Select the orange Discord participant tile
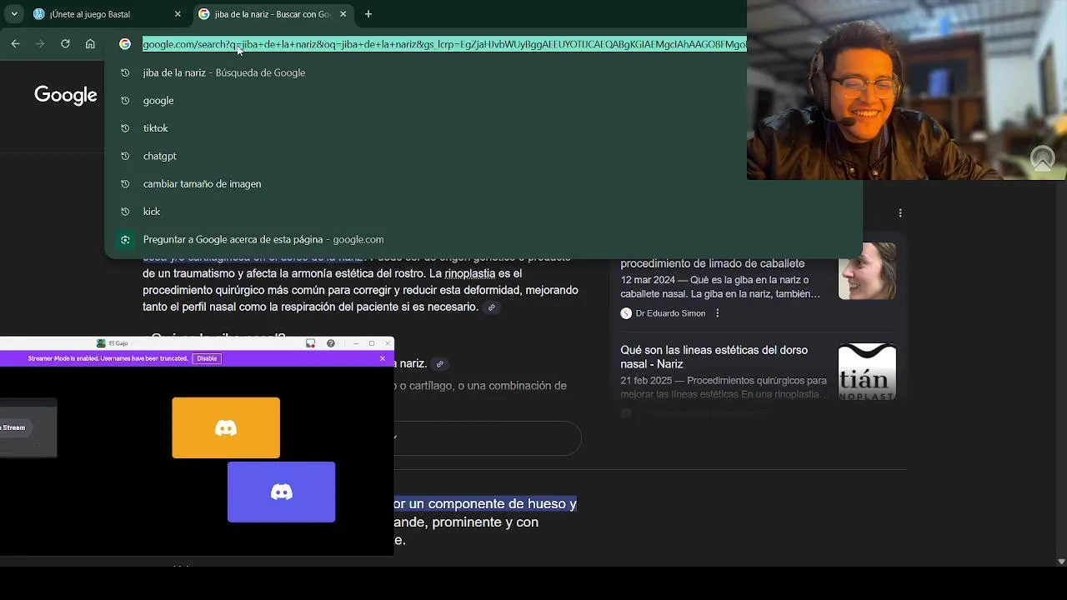Image resolution: width=1067 pixels, height=600 pixels. (x=226, y=427)
